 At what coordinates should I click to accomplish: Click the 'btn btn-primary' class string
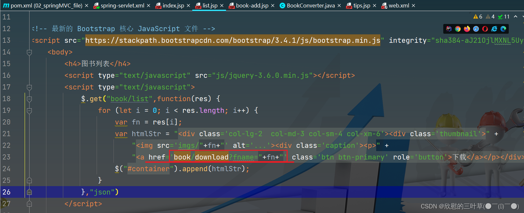click(x=353, y=157)
